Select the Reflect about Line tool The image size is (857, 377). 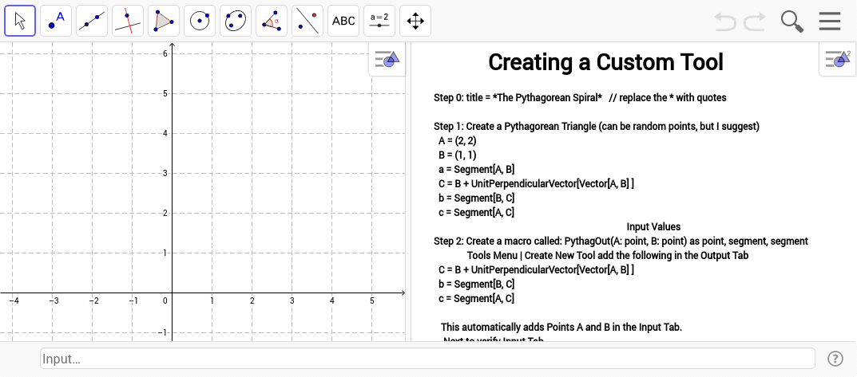pyautogui.click(x=307, y=22)
